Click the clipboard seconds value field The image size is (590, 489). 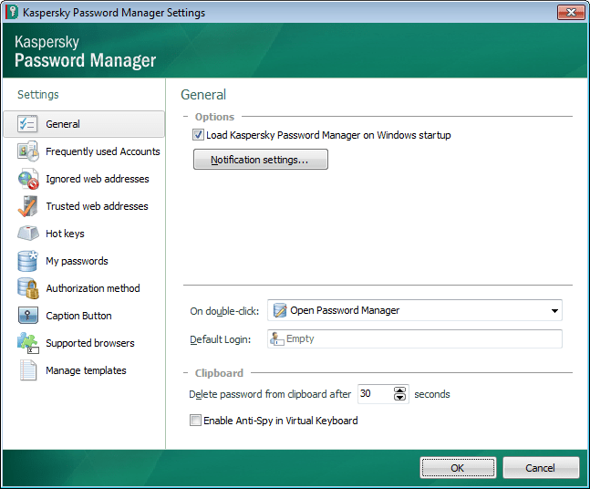[374, 394]
